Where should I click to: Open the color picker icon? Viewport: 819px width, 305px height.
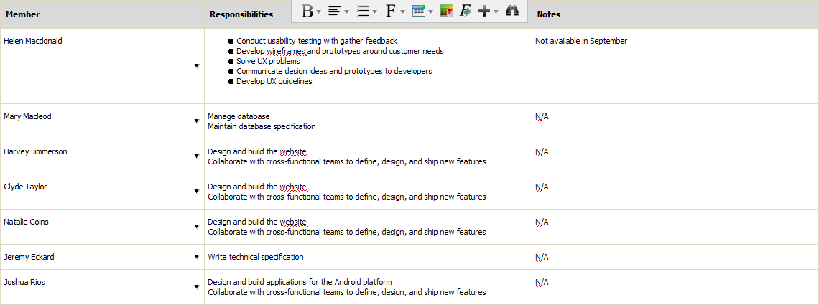446,11
